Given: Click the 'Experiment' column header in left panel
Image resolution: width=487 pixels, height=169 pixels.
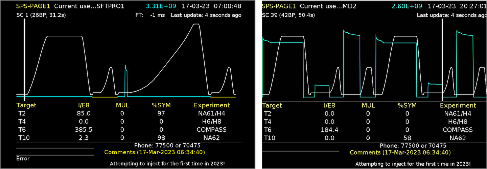Looking at the screenshot, I should [x=212, y=105].
